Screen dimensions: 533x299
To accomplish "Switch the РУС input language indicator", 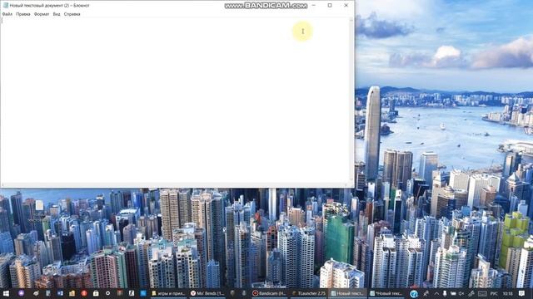I will pos(494,293).
